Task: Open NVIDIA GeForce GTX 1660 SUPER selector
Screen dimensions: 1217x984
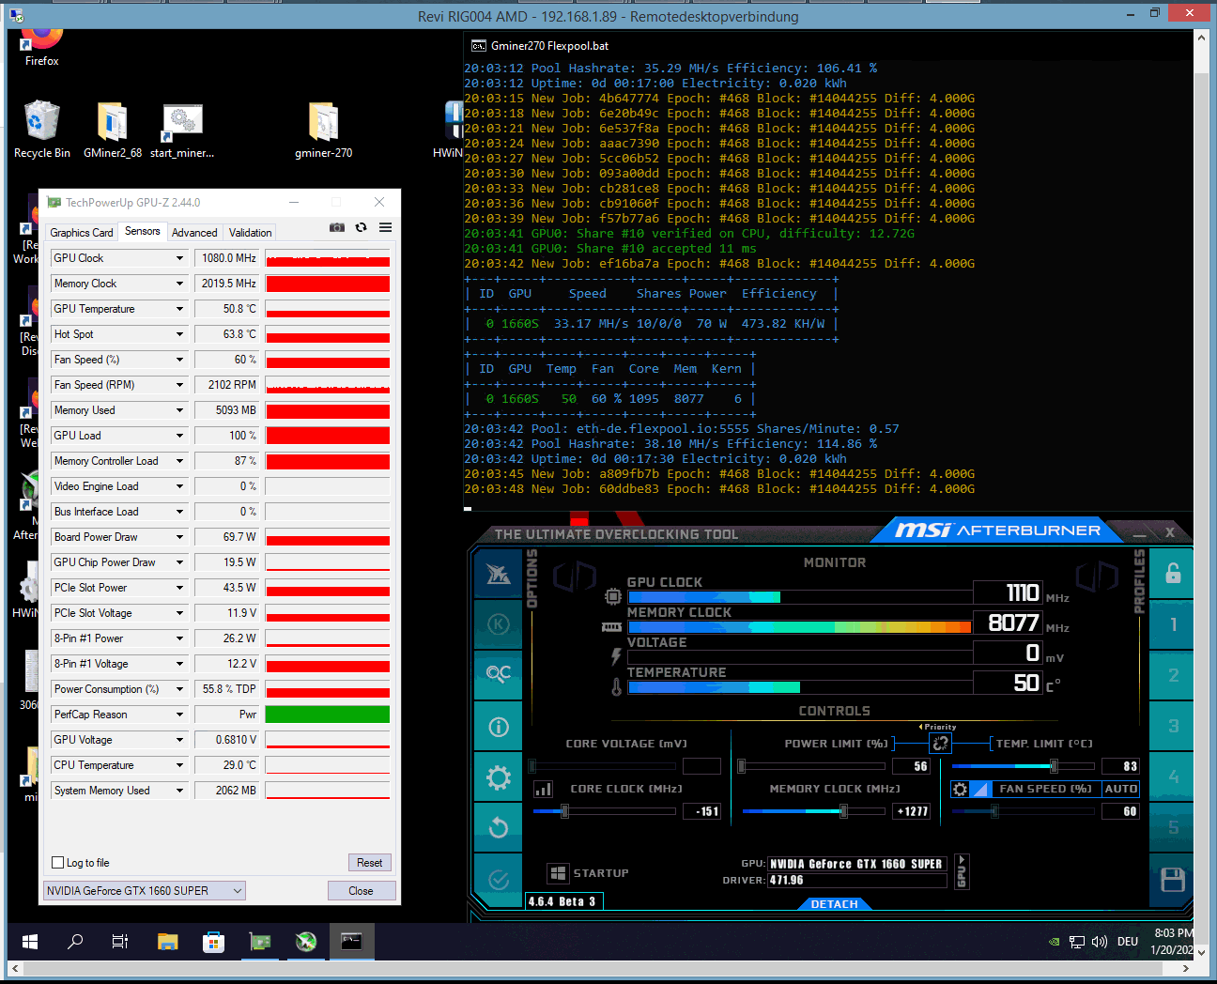Action: pyautogui.click(x=145, y=891)
